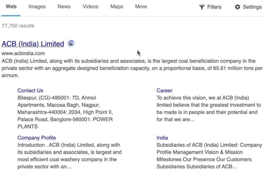The image size is (264, 181).
Task: Open the Settings button label
Action: [x=252, y=7]
